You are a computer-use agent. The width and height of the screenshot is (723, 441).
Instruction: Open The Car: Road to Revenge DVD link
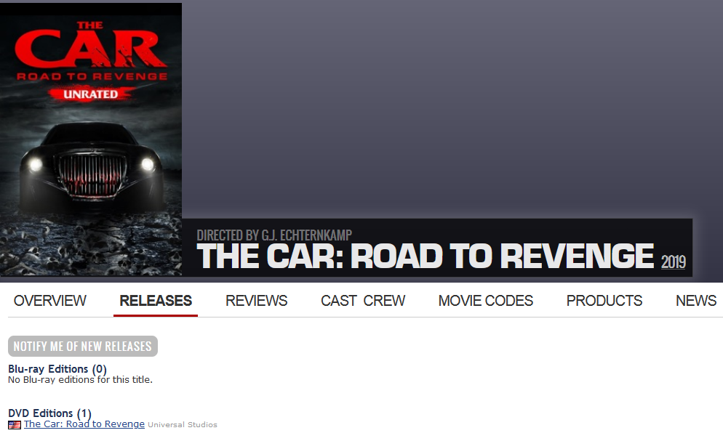[84, 424]
